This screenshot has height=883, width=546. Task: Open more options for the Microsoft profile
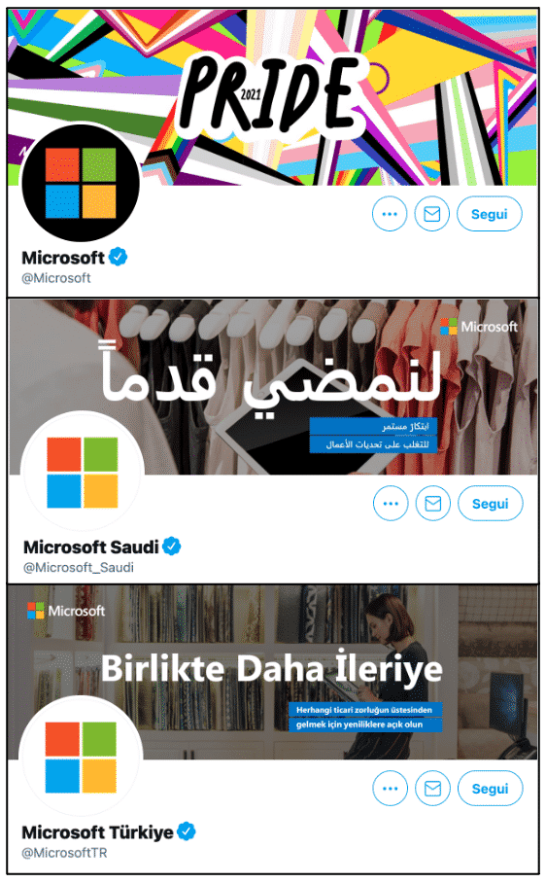pyautogui.click(x=390, y=214)
